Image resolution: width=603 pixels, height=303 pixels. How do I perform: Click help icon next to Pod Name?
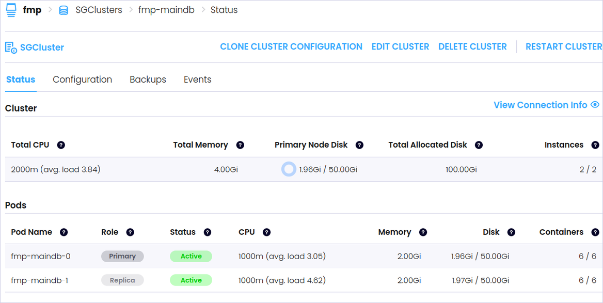click(64, 232)
